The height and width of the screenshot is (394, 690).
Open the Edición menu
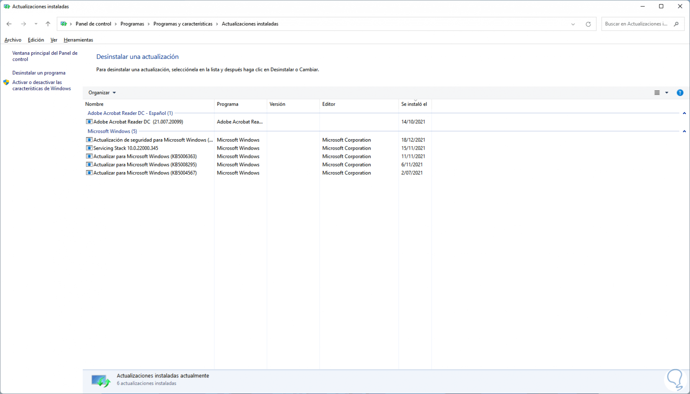(x=36, y=40)
